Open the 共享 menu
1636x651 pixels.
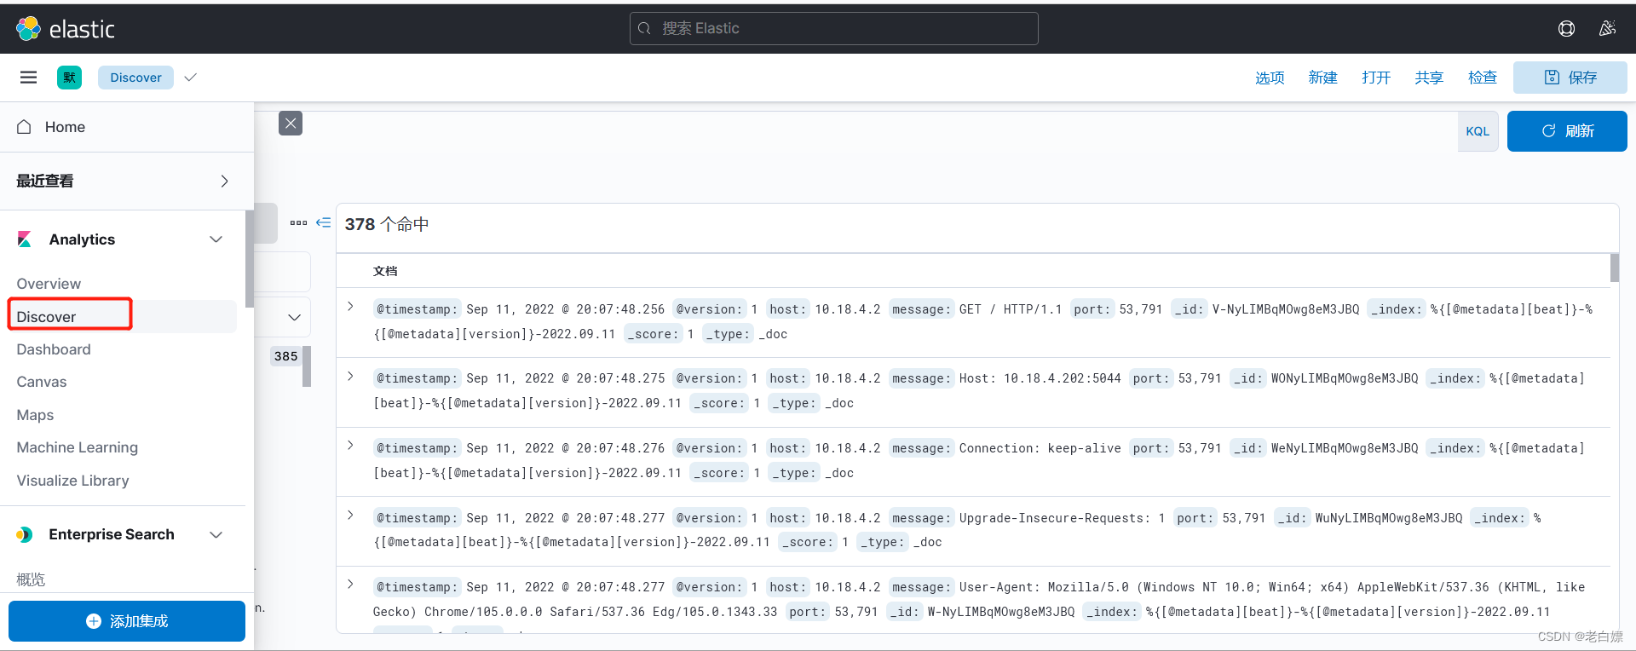tap(1429, 78)
